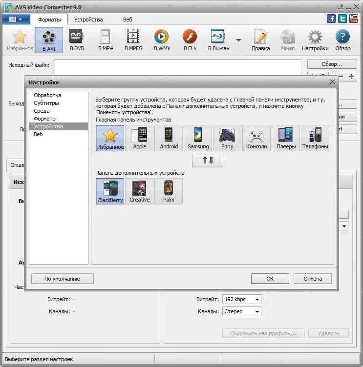
Task: Click 'Избранное' star in main toolbar
Action: tap(20, 40)
